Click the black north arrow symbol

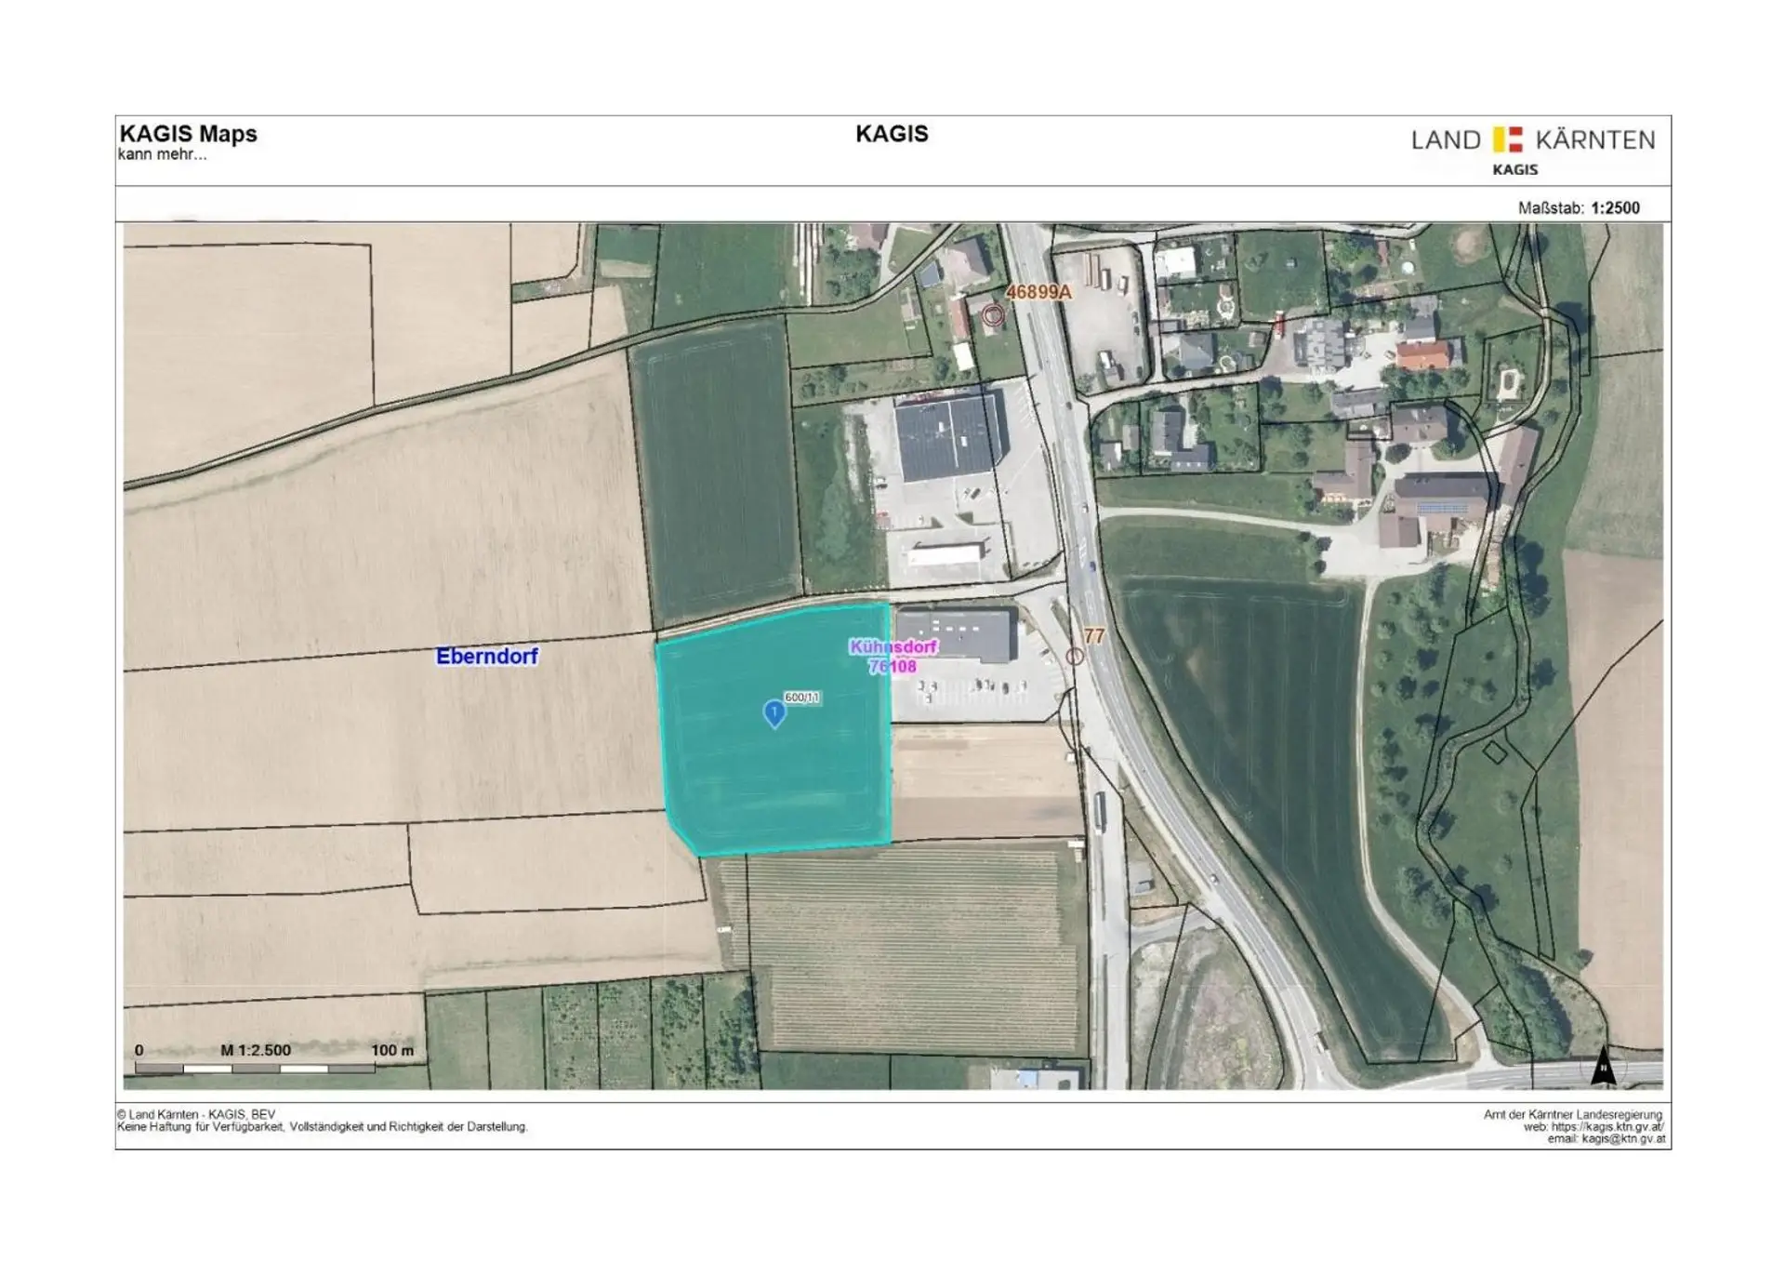(x=1603, y=1067)
